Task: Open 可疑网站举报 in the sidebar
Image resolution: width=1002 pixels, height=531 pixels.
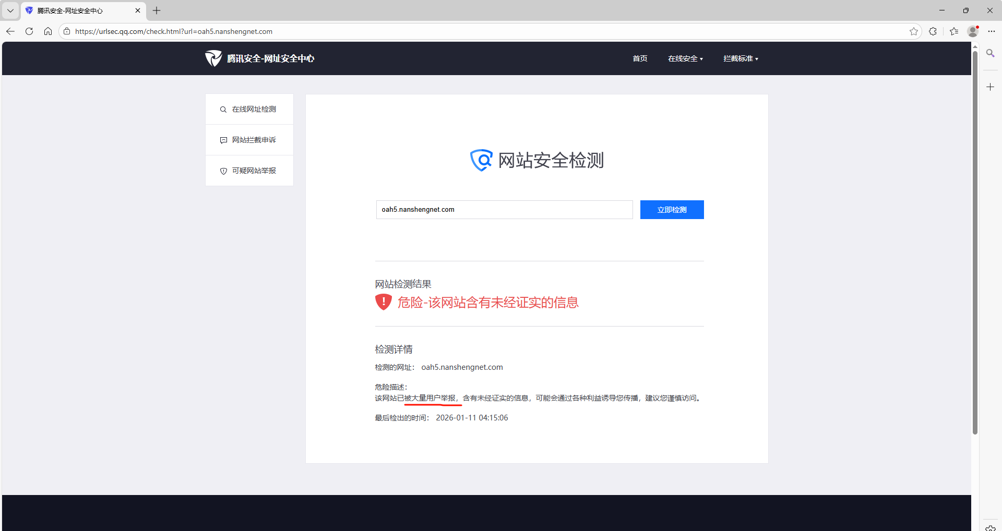Action: pos(249,171)
